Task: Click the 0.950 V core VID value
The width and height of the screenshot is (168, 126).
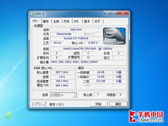Action: [93, 43]
